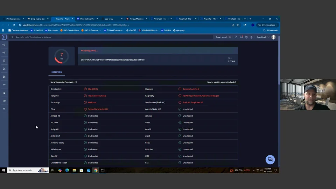The width and height of the screenshot is (336, 189).
Task: Open Task View on the taskbar
Action: click(52, 170)
